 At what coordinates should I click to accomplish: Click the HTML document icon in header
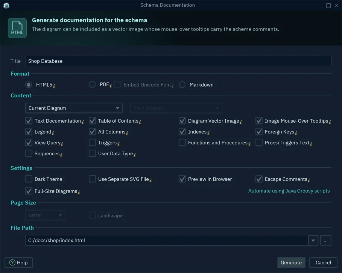point(17,28)
